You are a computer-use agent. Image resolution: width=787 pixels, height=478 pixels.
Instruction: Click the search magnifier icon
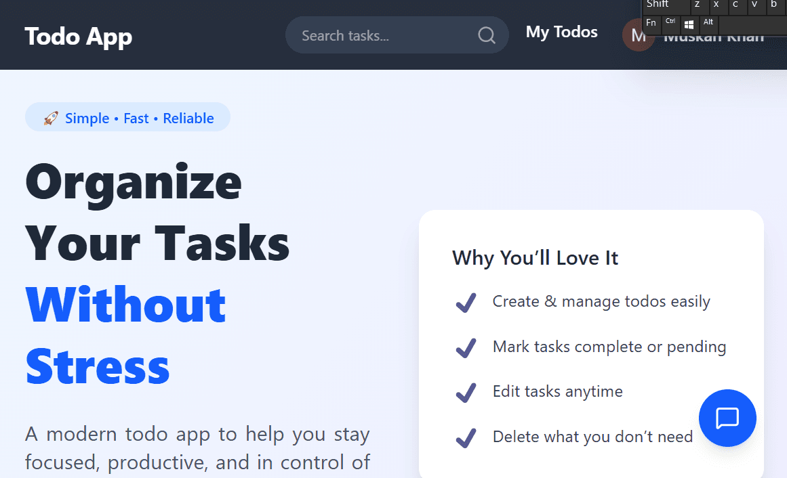tap(486, 36)
